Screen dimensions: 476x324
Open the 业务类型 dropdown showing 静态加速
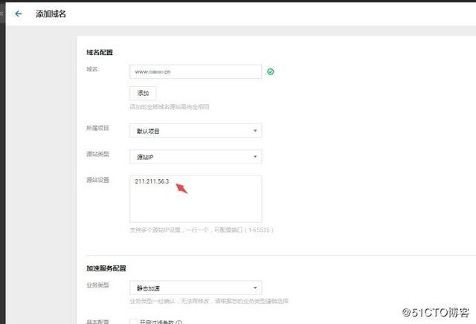click(x=196, y=288)
